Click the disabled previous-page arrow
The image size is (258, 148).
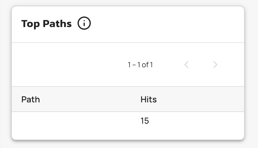[x=186, y=65]
